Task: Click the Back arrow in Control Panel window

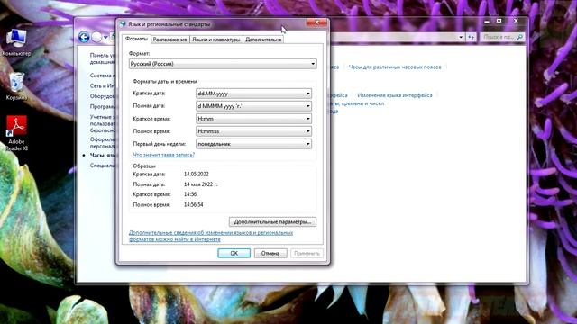Action: tap(84, 37)
